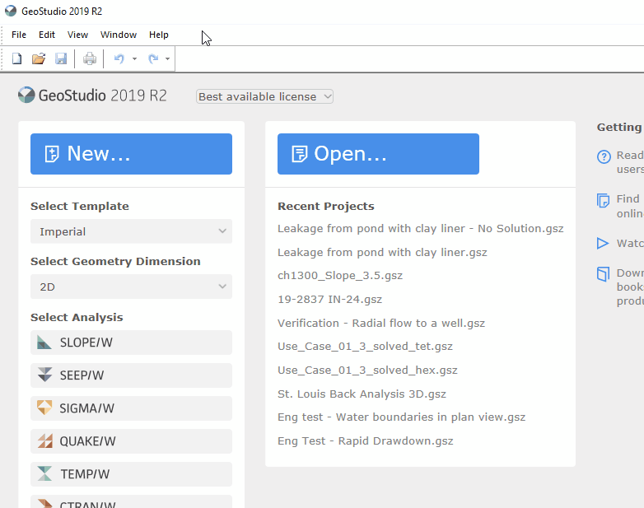644x508 pixels.
Task: Expand the 2D geometry dimension dropdown
Action: click(131, 287)
